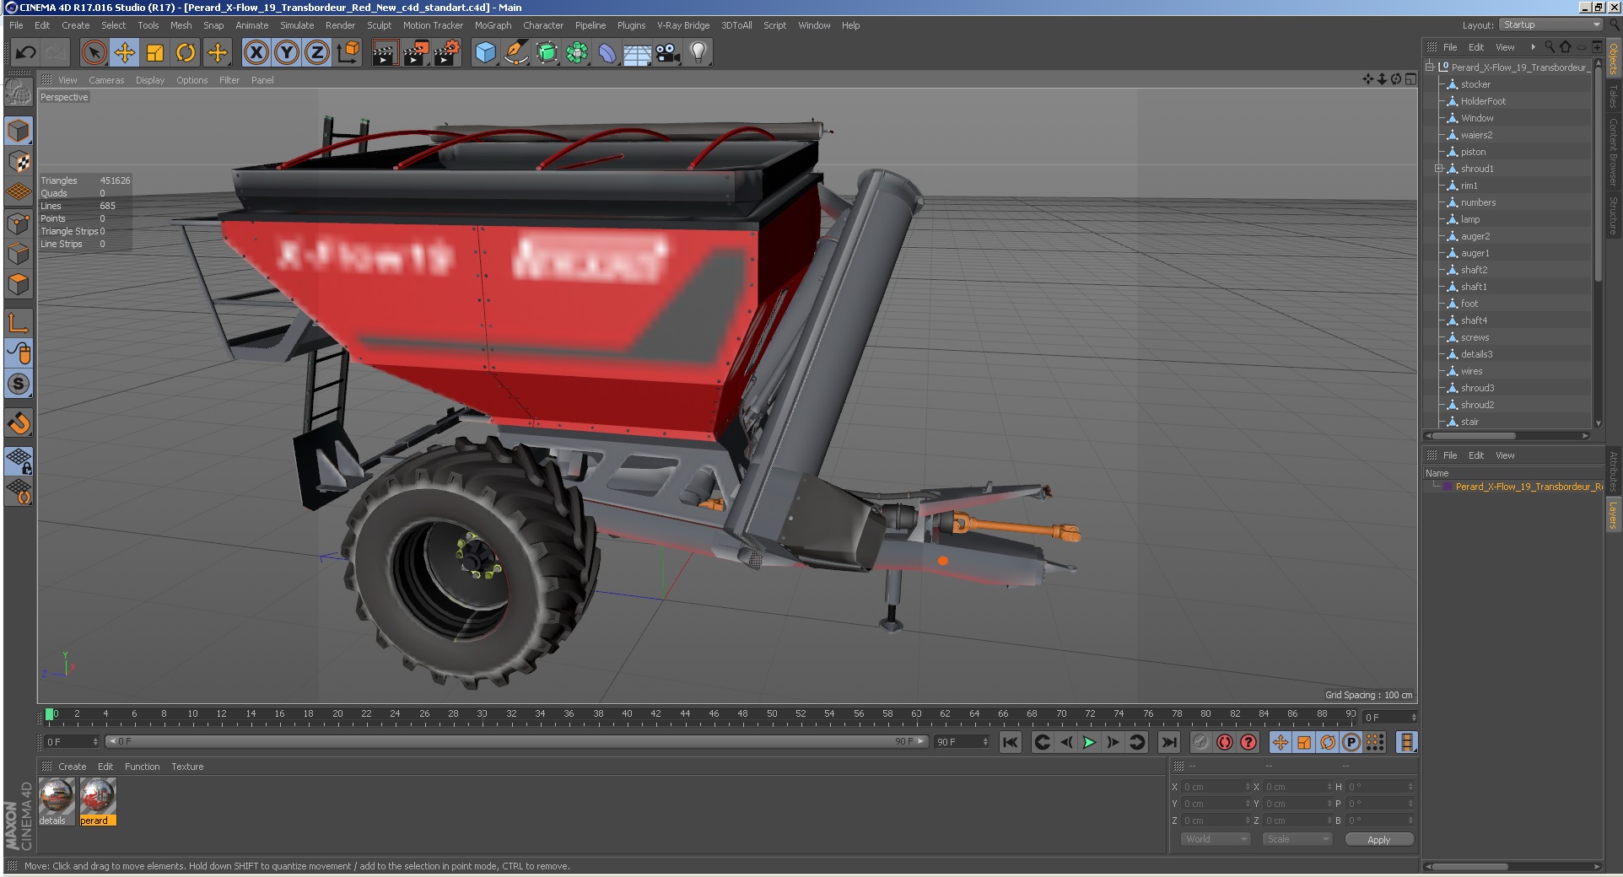Screen dimensions: 1623x877
Task: Select the Rotate tool
Action: pyautogui.click(x=186, y=53)
